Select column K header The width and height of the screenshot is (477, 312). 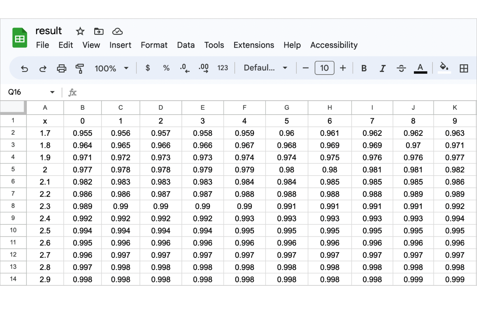[455, 107]
